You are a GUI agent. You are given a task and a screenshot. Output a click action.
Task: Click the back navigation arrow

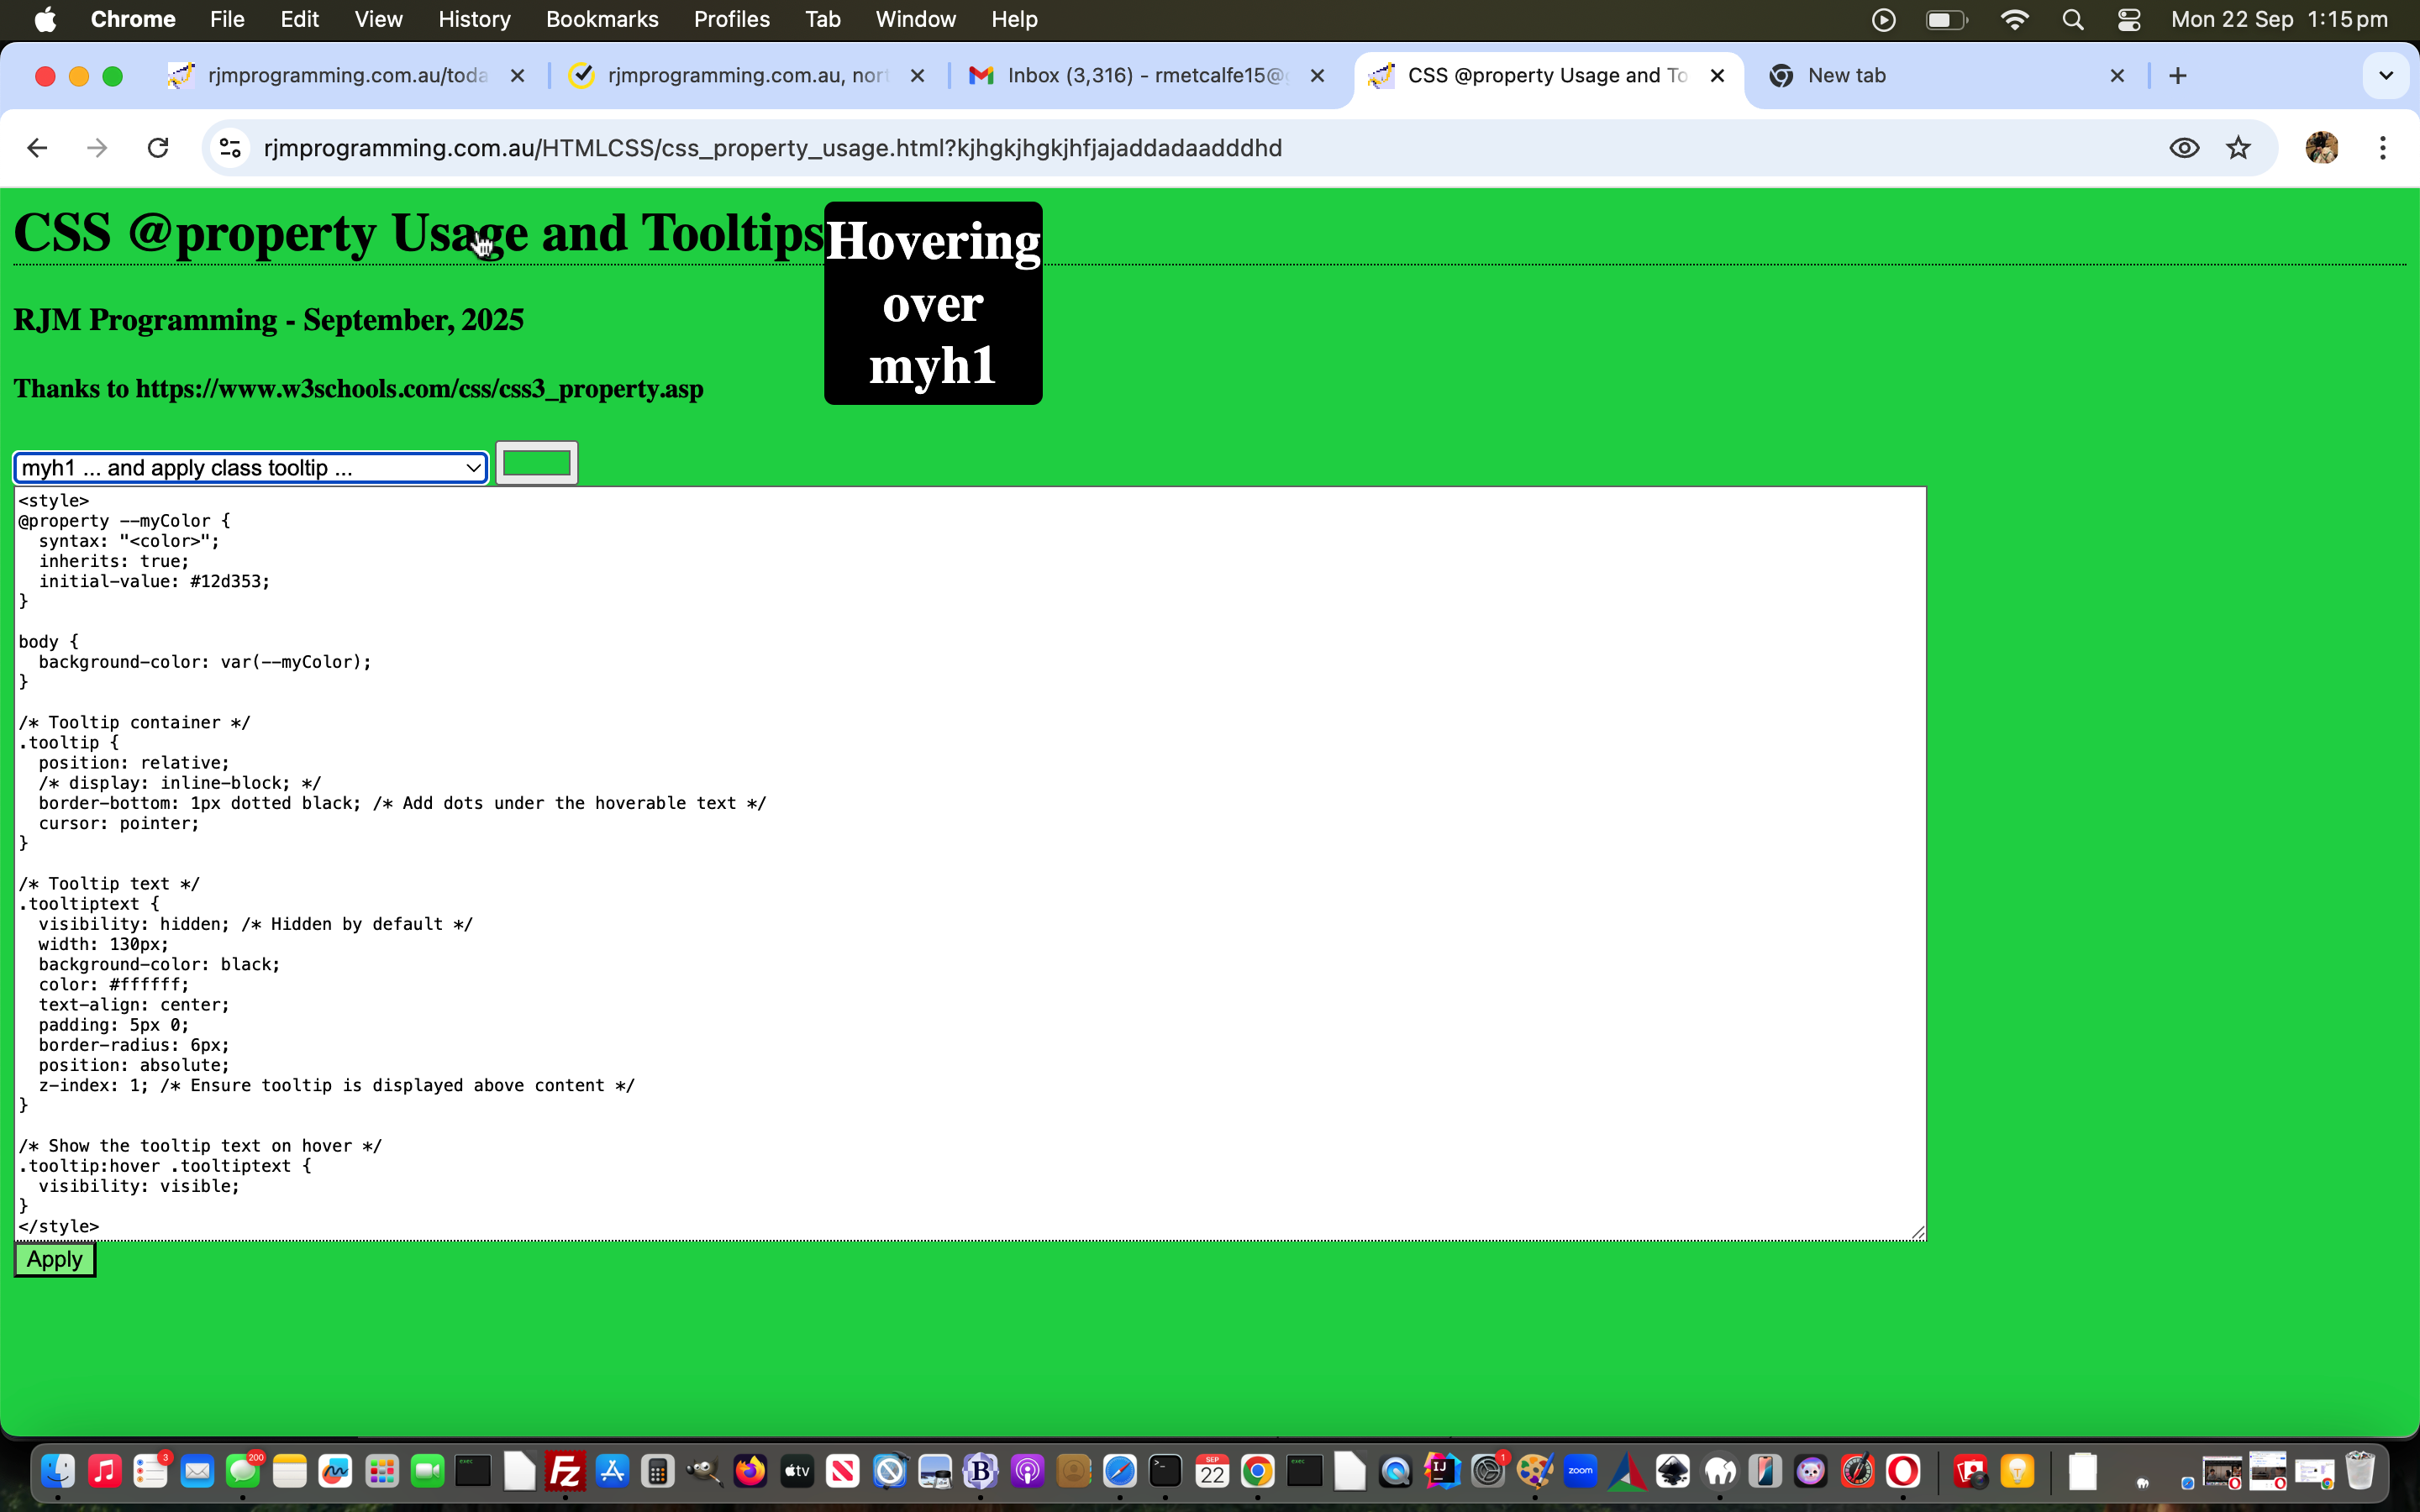(37, 148)
